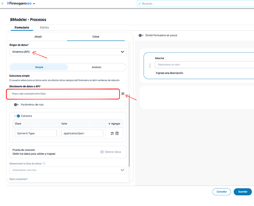Expand the Finnegans GO workspace dropdown arrow
This screenshot has height=206, width=254.
point(34,4)
